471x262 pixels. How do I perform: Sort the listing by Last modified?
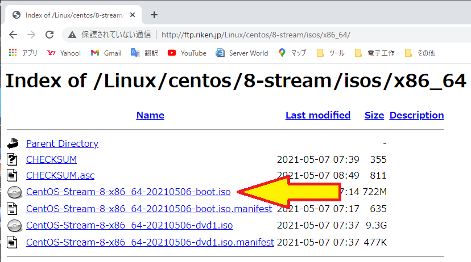click(318, 115)
